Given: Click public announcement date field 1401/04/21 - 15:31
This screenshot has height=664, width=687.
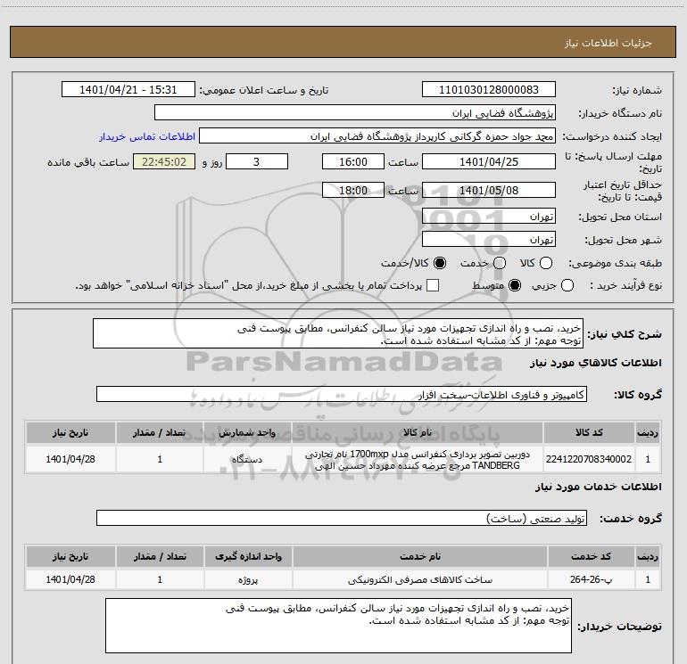Looking at the screenshot, I should click(x=128, y=90).
